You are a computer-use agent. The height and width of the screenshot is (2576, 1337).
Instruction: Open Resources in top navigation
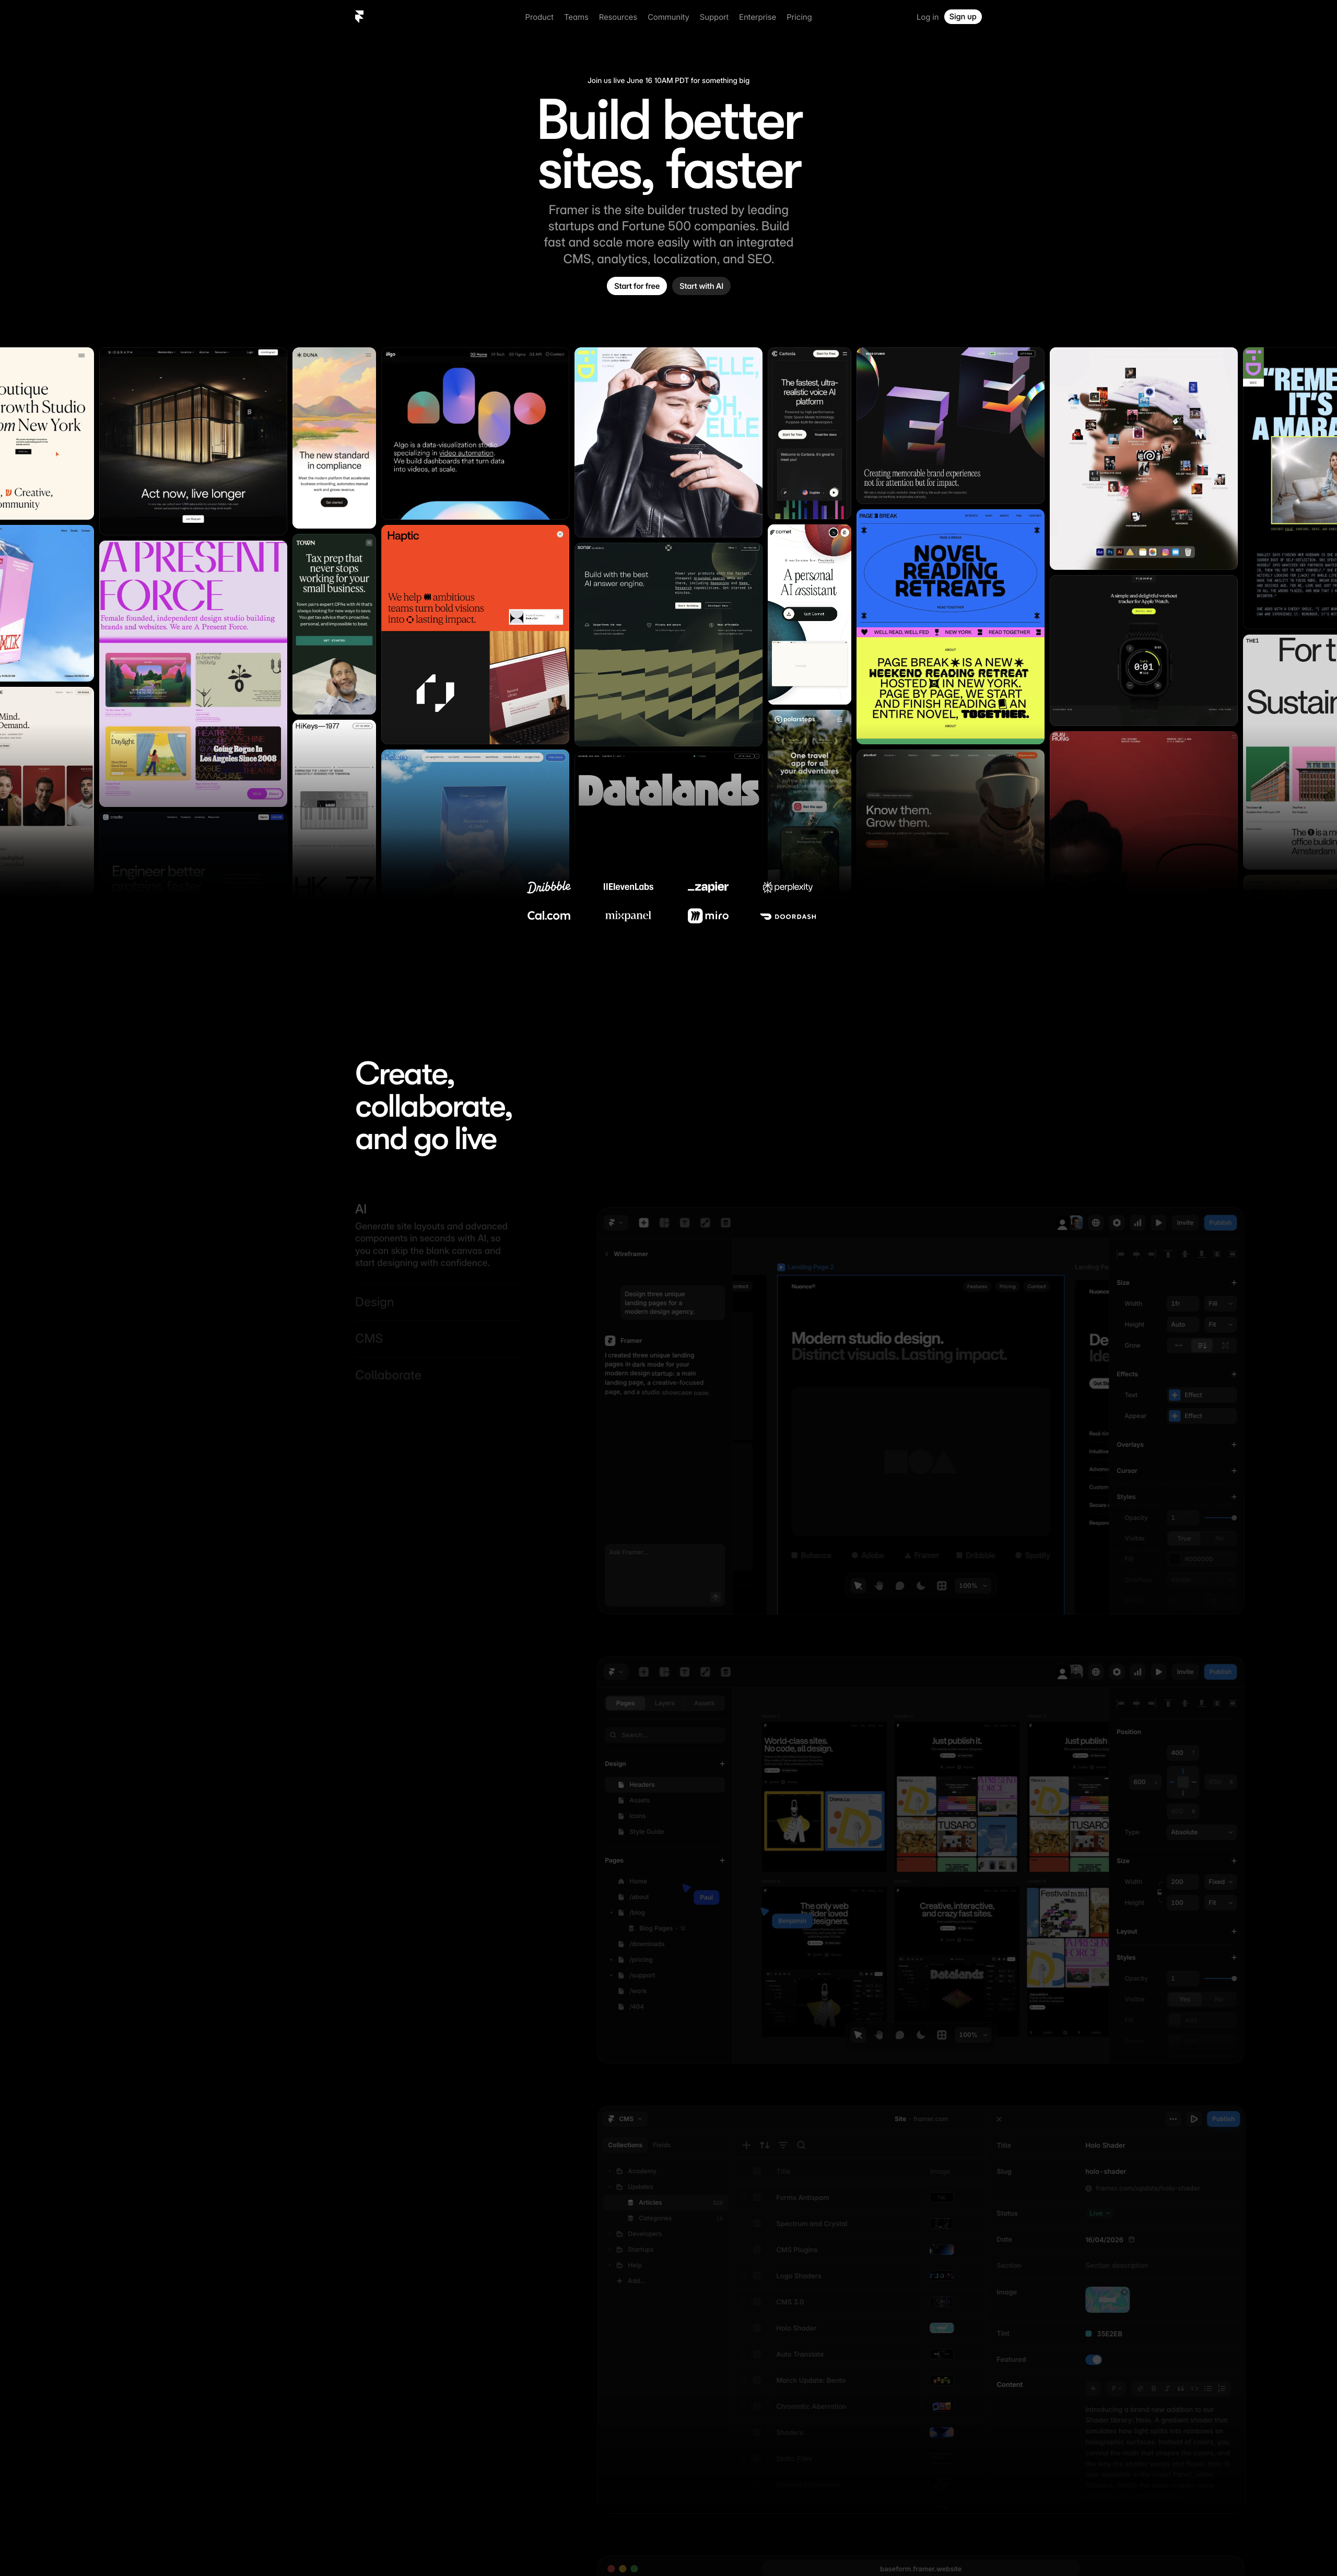[x=618, y=17]
